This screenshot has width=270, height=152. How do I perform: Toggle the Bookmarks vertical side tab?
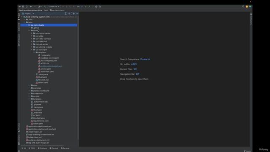[x=19, y=140]
